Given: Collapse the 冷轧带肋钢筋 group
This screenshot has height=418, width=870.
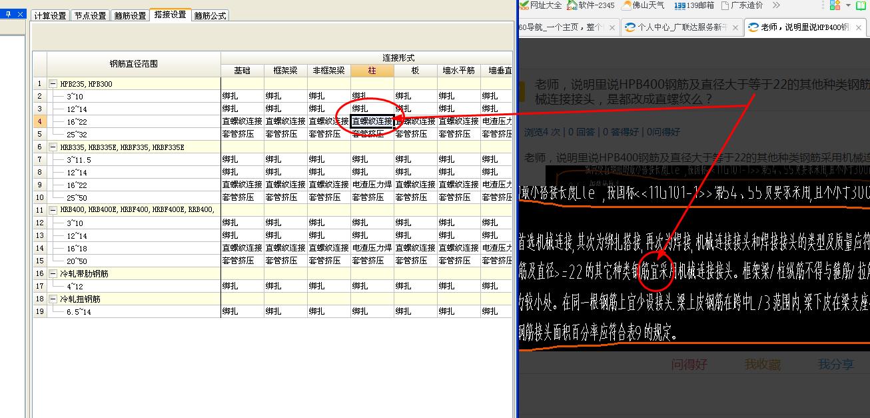Looking at the screenshot, I should pos(53,273).
